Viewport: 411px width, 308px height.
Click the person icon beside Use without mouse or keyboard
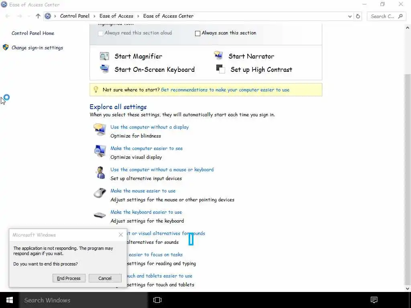100,172
